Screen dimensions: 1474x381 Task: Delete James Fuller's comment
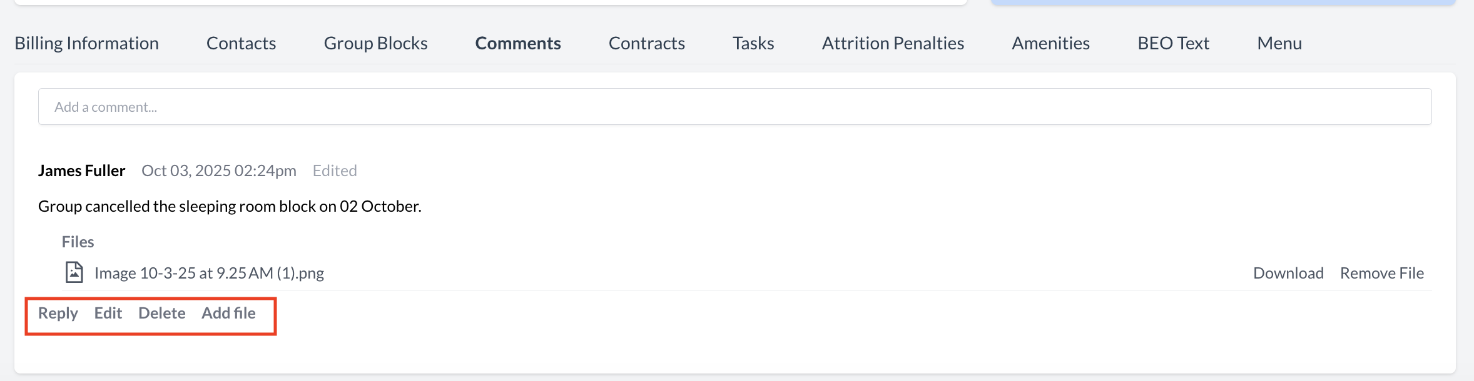click(162, 313)
